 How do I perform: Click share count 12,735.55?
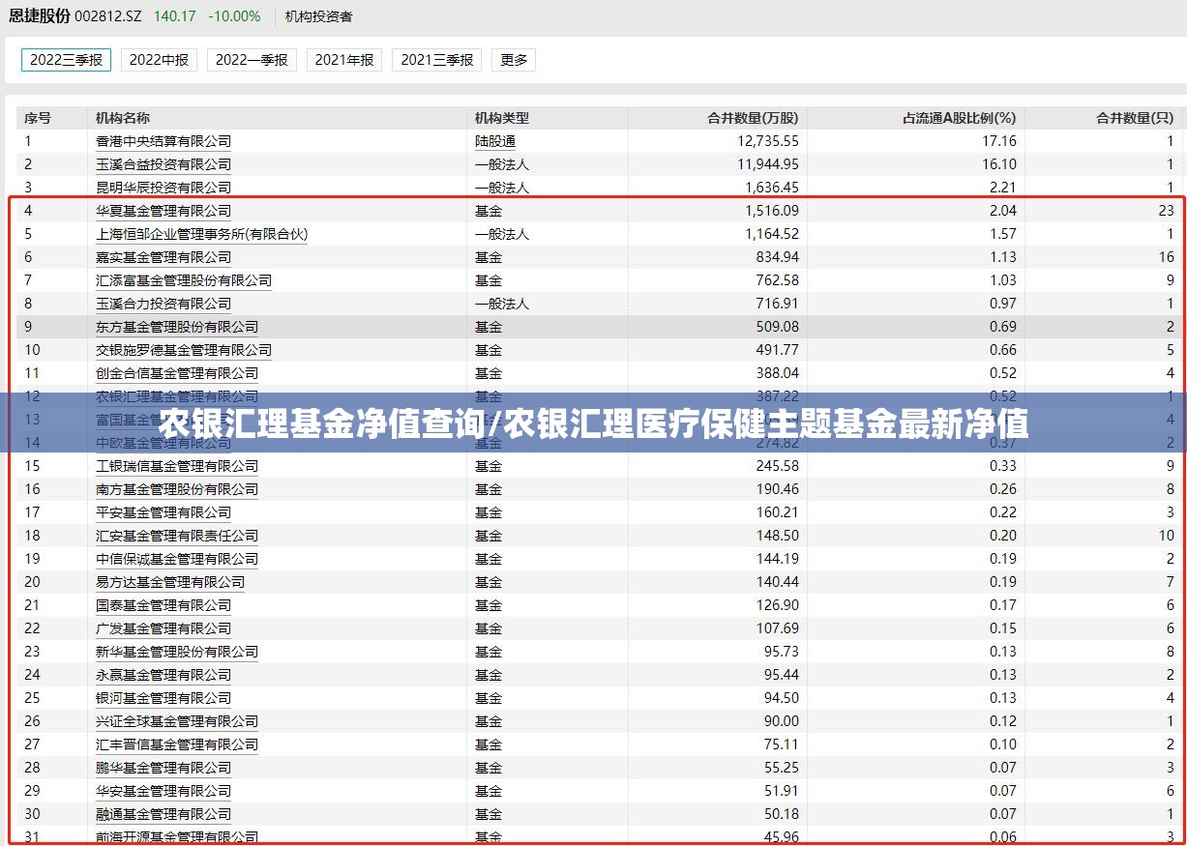[x=768, y=141]
